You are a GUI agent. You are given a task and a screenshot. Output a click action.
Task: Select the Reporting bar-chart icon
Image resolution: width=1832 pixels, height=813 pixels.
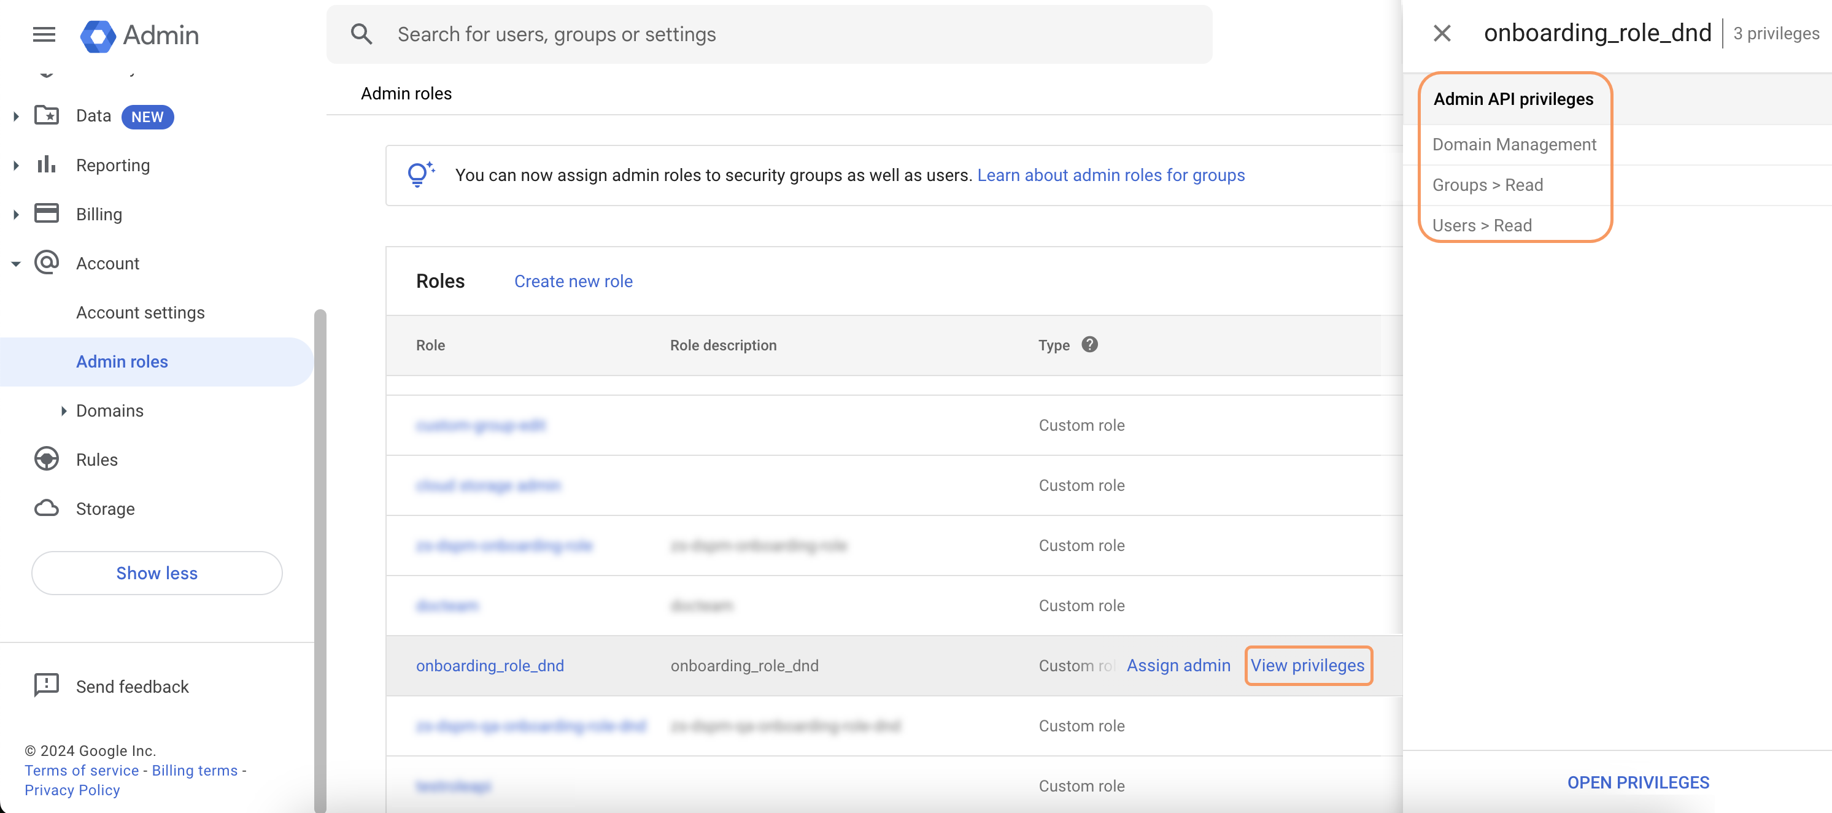[x=46, y=164]
